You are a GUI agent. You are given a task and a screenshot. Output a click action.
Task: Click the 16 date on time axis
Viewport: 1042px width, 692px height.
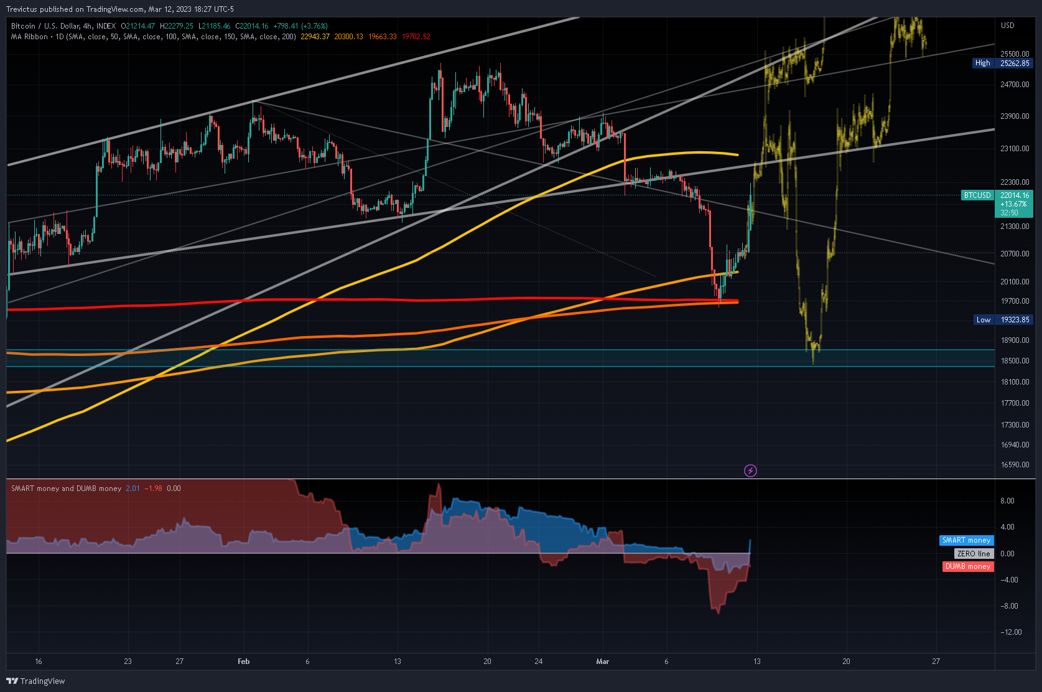coord(39,662)
